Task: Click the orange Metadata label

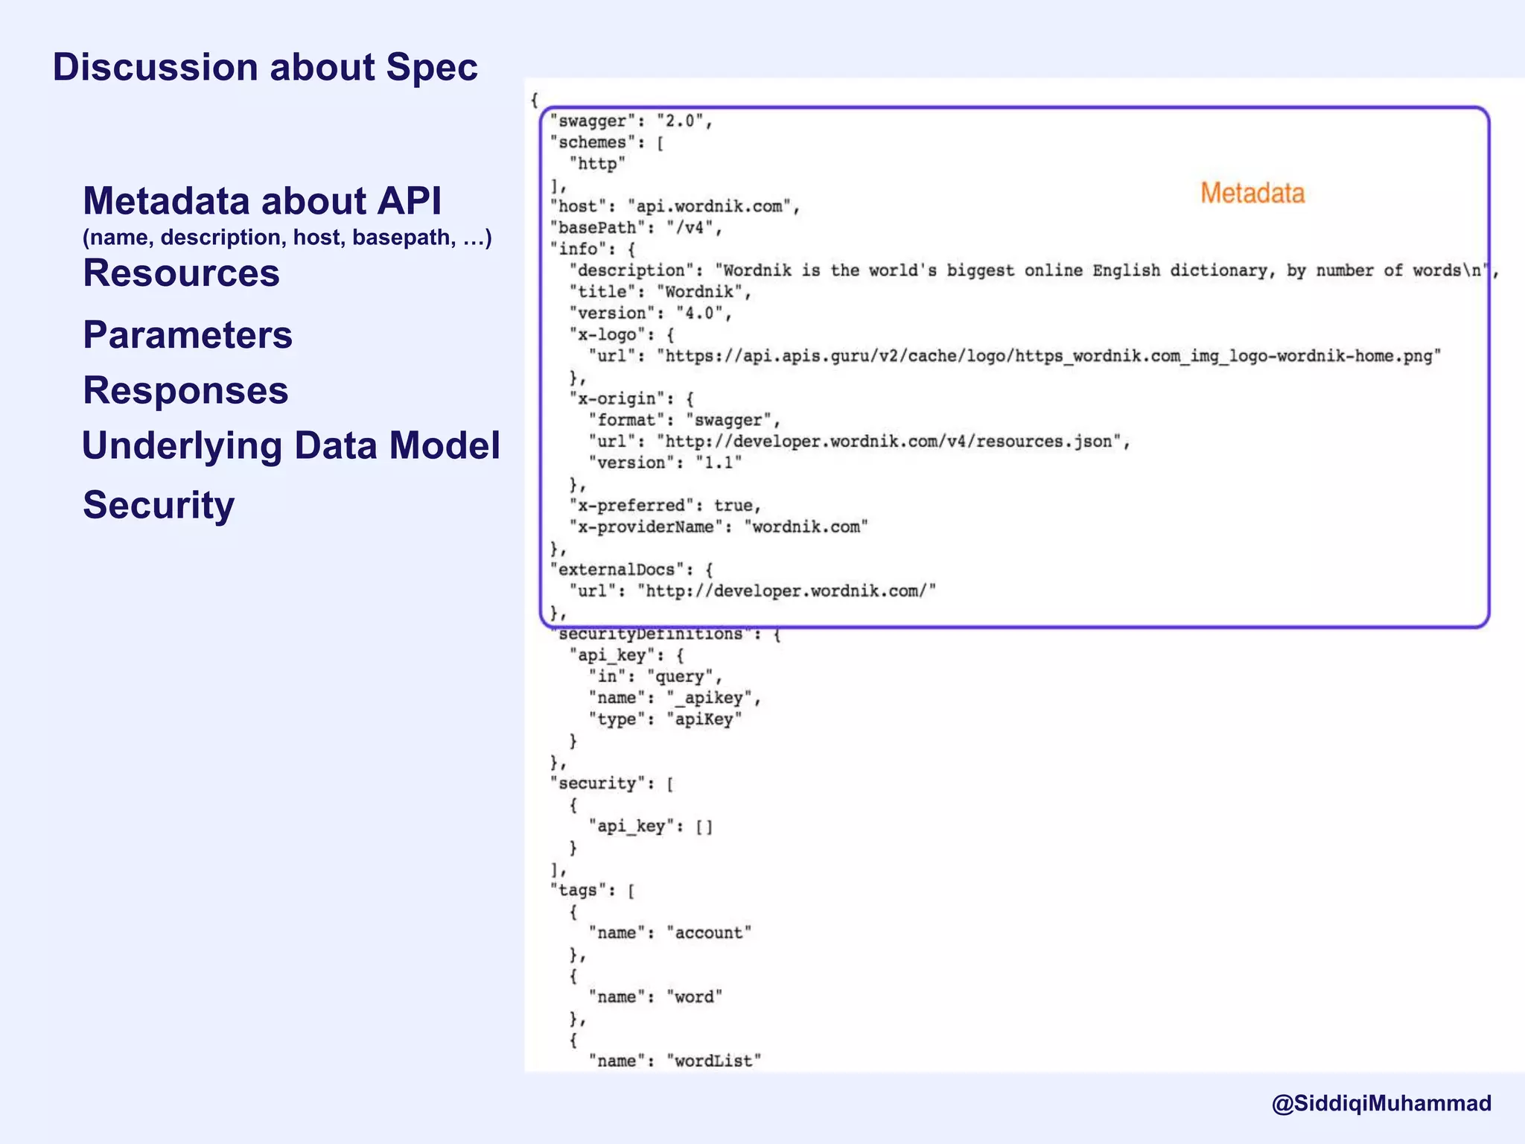Action: click(x=1252, y=194)
